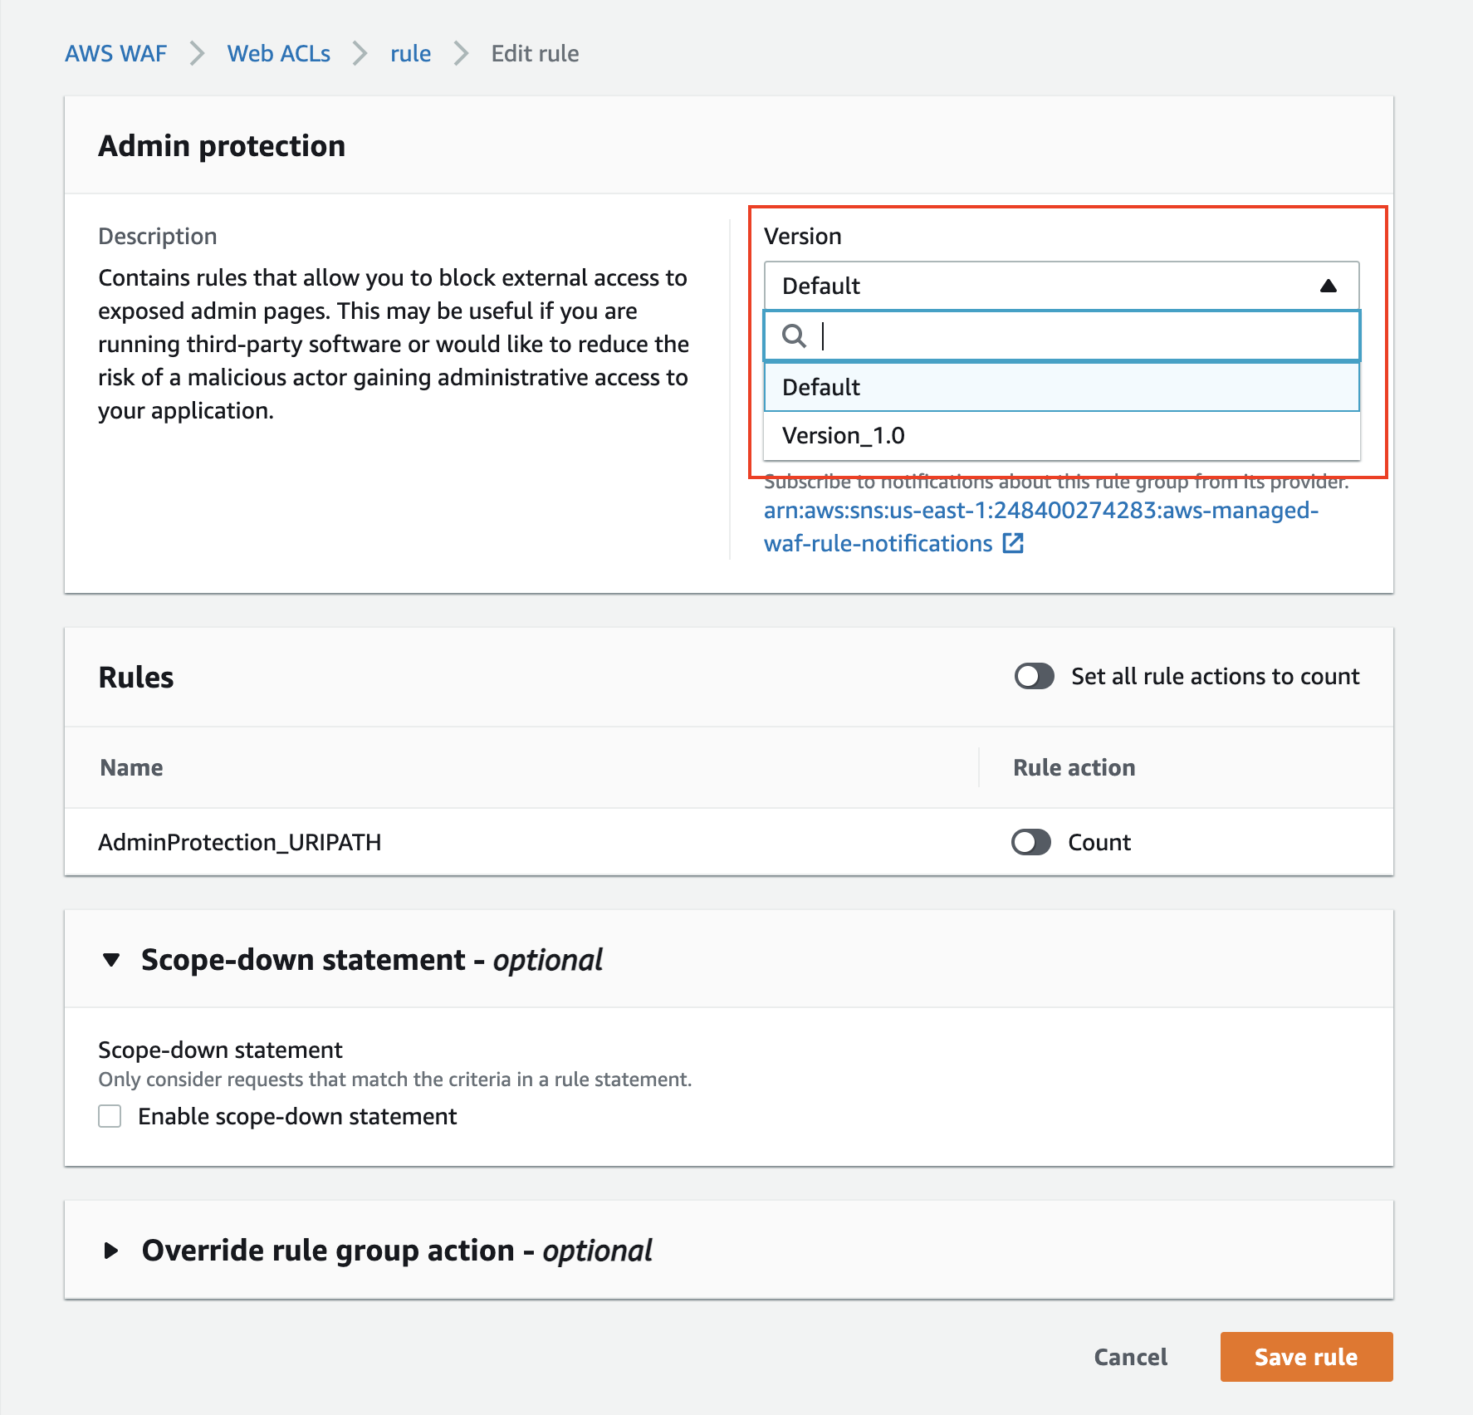This screenshot has height=1415, width=1473.
Task: Collapse the Scope-down statement section
Action: point(111,960)
